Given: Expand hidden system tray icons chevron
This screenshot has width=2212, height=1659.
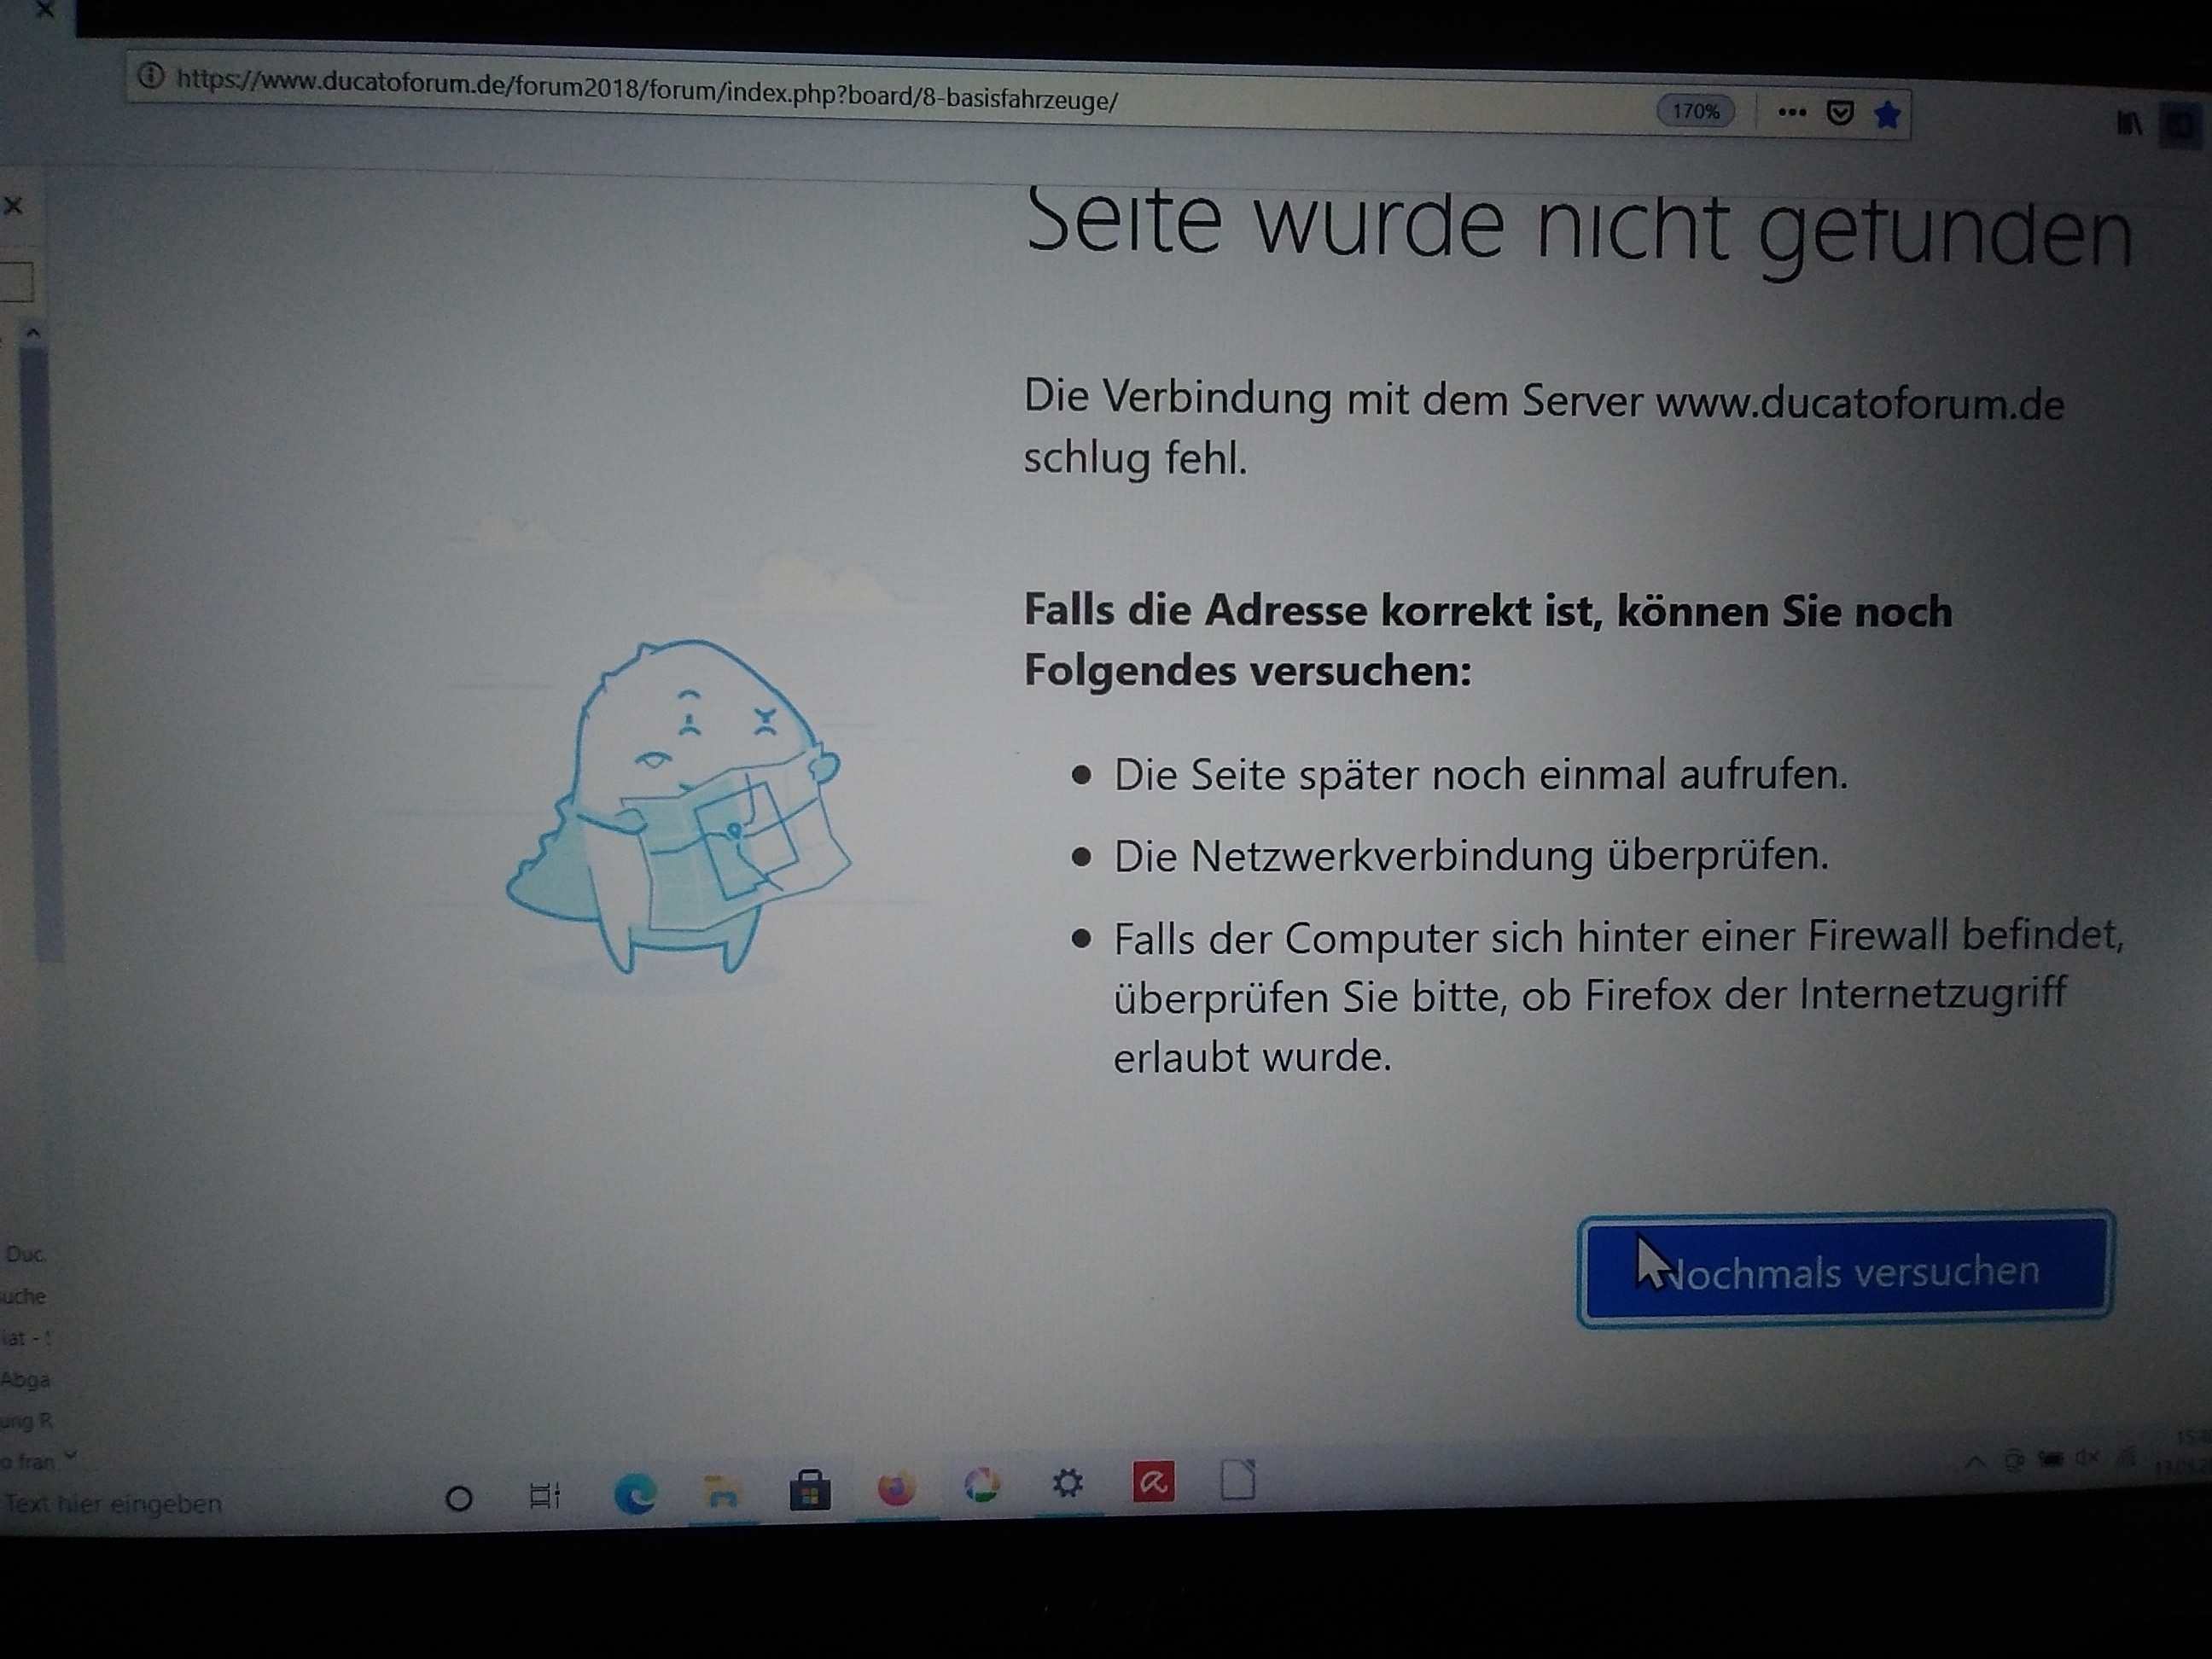Looking at the screenshot, I should click(x=1975, y=1462).
